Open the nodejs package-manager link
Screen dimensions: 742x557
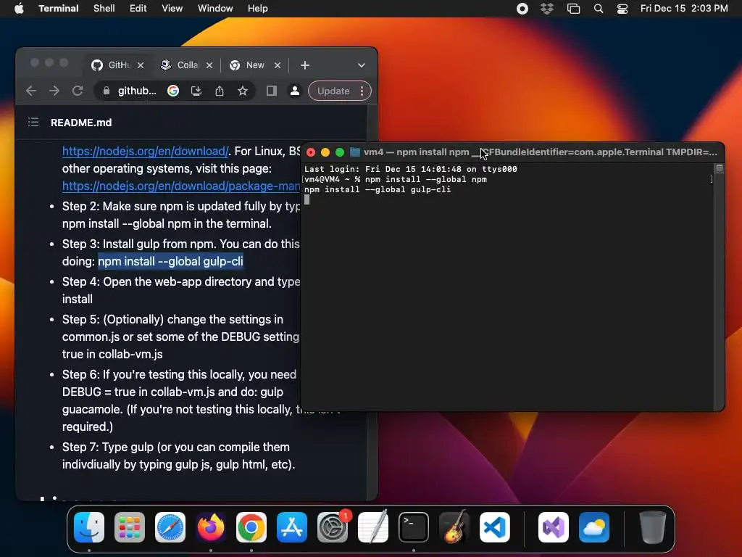point(180,186)
